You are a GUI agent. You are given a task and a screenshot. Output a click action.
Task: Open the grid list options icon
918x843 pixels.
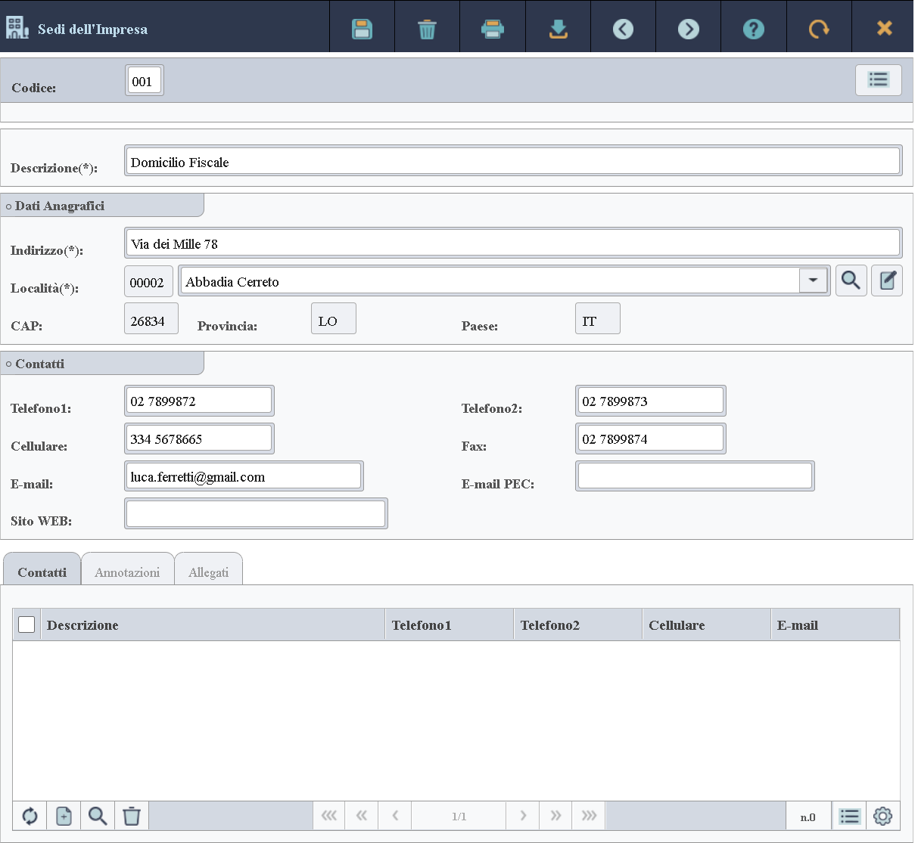(x=849, y=816)
